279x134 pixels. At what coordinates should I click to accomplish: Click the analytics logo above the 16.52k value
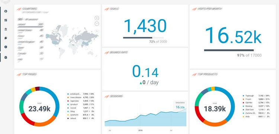point(195,9)
